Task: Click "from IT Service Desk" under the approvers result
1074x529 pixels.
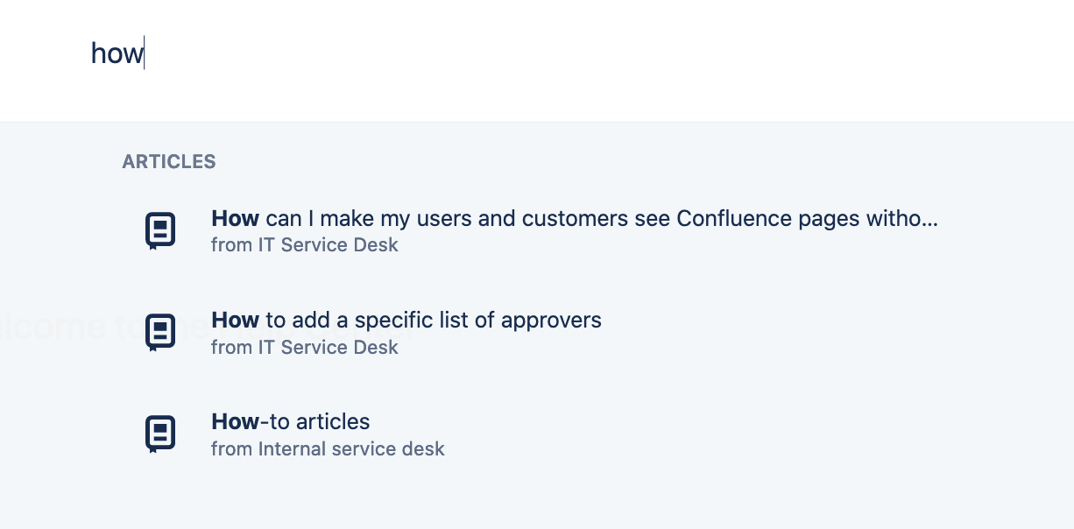Action: (305, 347)
